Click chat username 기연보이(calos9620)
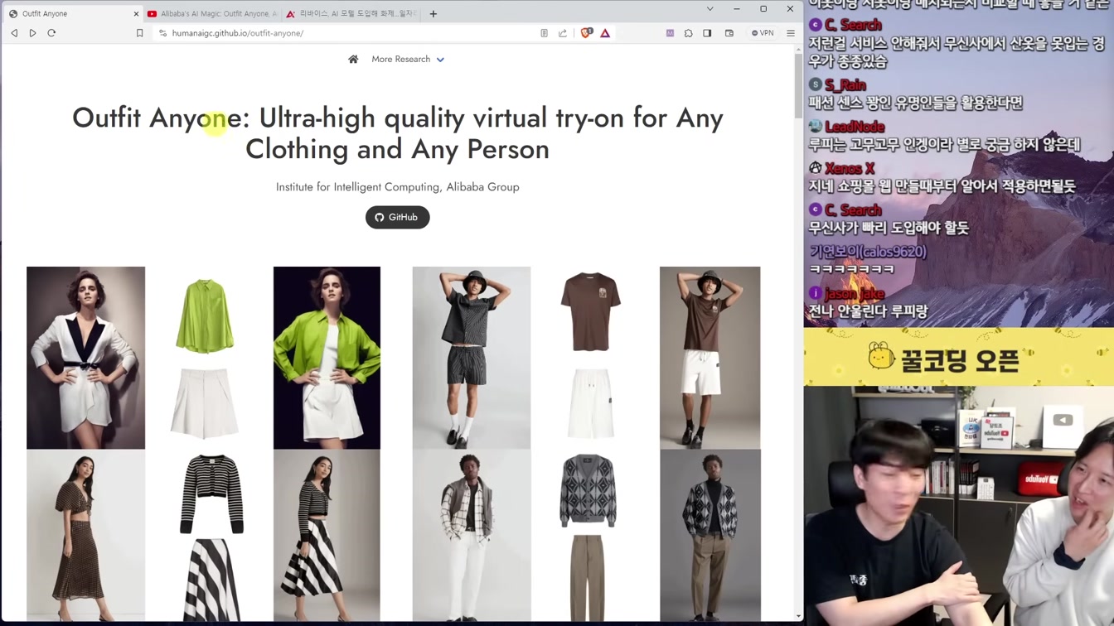Screen dimensions: 1114x626 (868, 252)
